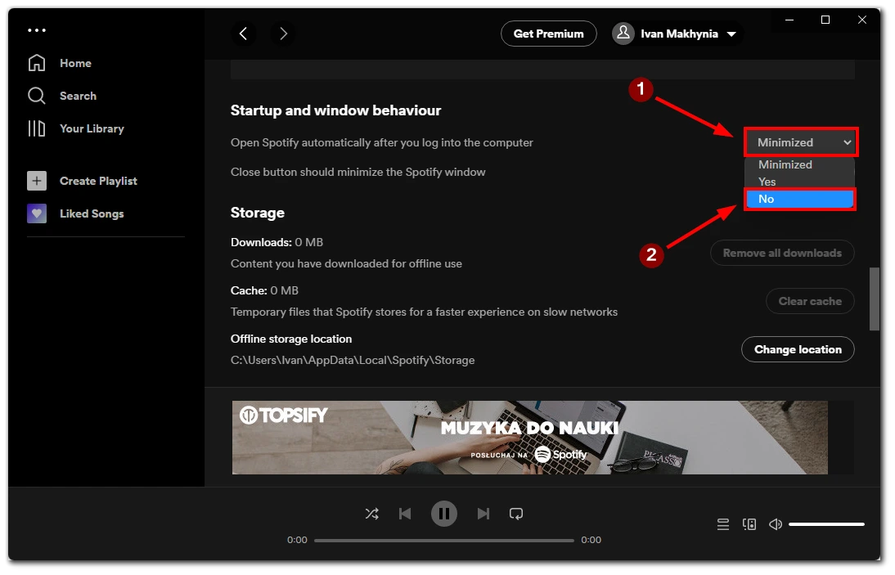Click the offline storage path text
Viewport: 895px width, 575px height.
click(353, 361)
